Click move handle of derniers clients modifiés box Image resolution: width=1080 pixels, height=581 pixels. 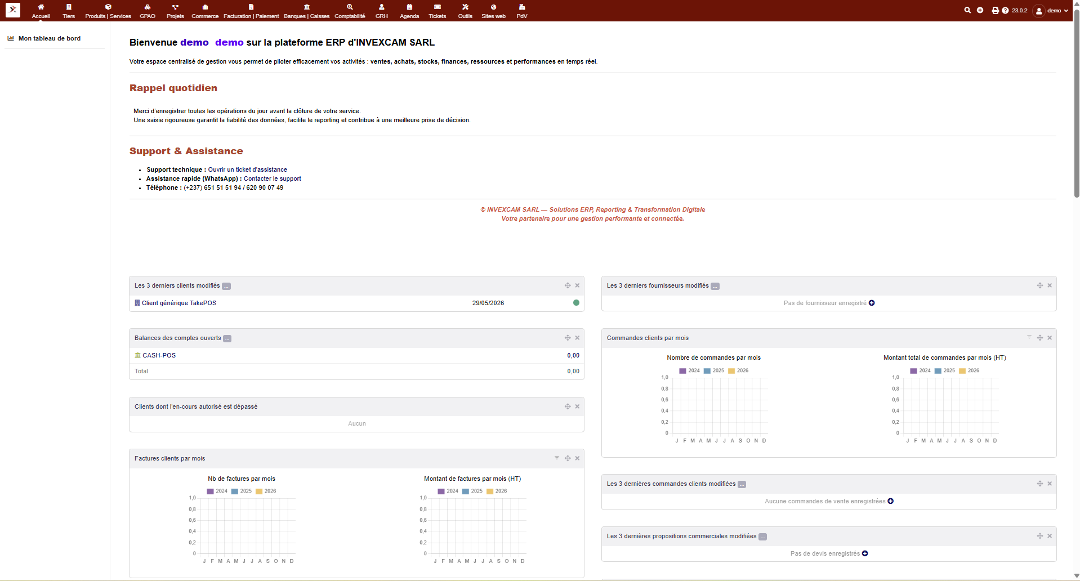pos(568,285)
